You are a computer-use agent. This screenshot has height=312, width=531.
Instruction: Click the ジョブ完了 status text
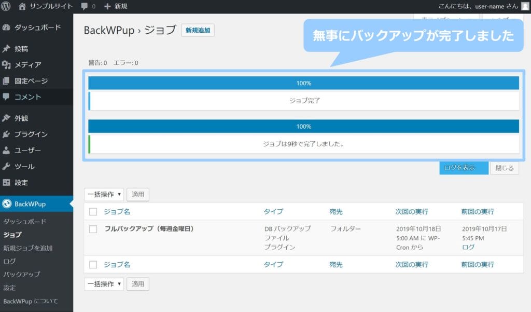(304, 100)
